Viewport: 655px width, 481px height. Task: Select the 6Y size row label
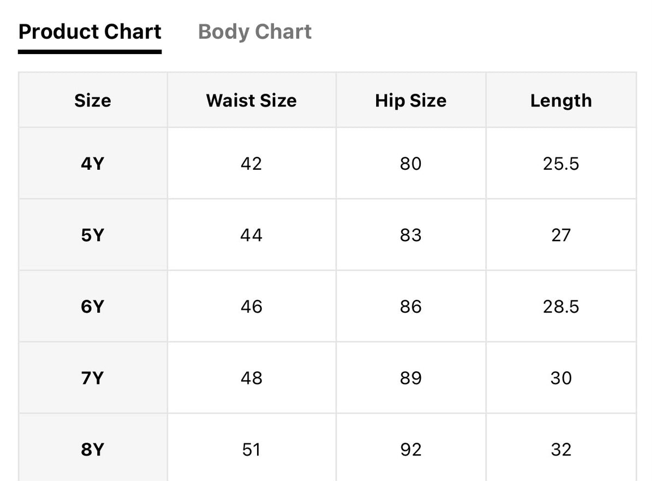tap(92, 306)
